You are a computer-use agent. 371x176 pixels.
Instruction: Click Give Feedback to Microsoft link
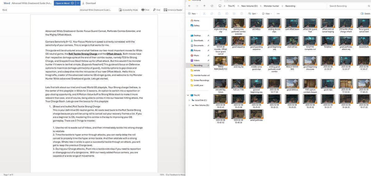pos(175,175)
